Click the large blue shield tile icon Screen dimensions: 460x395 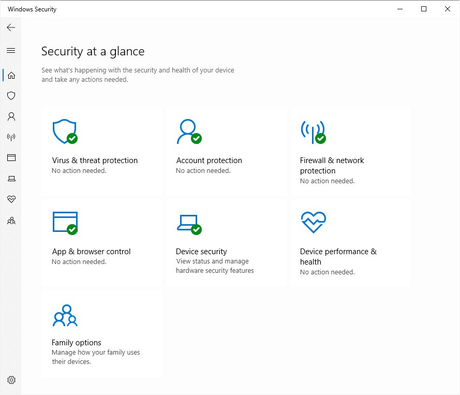pos(65,131)
